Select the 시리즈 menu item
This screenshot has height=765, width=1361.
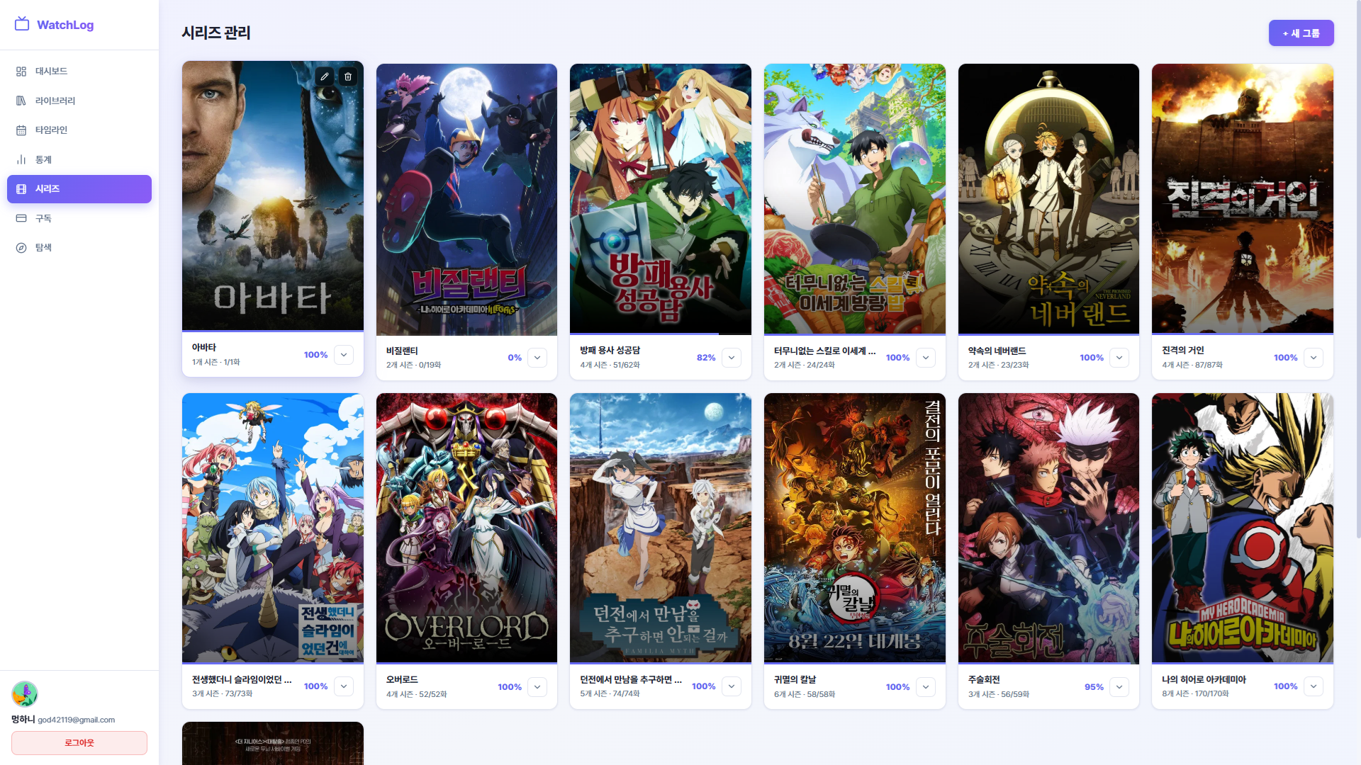coord(79,189)
